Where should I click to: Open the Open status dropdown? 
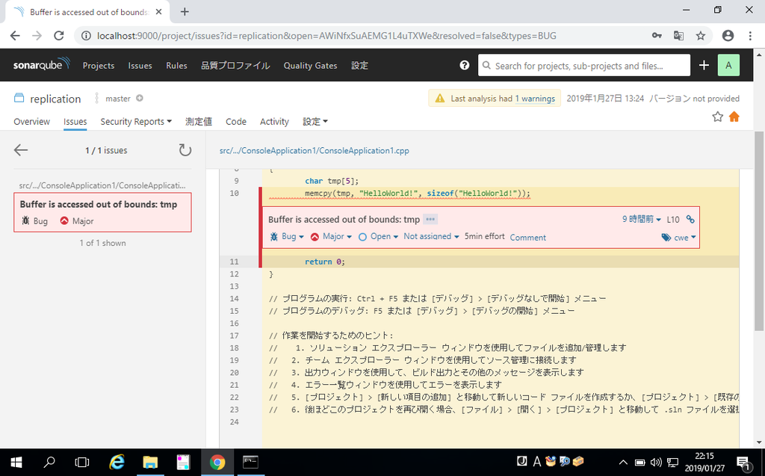click(378, 236)
